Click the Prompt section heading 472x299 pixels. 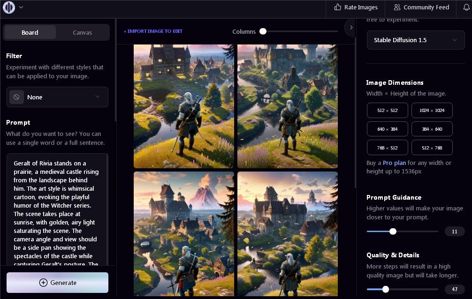18,122
